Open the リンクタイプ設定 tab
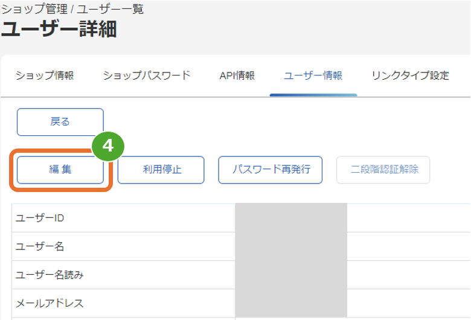The image size is (471, 320). tap(411, 75)
